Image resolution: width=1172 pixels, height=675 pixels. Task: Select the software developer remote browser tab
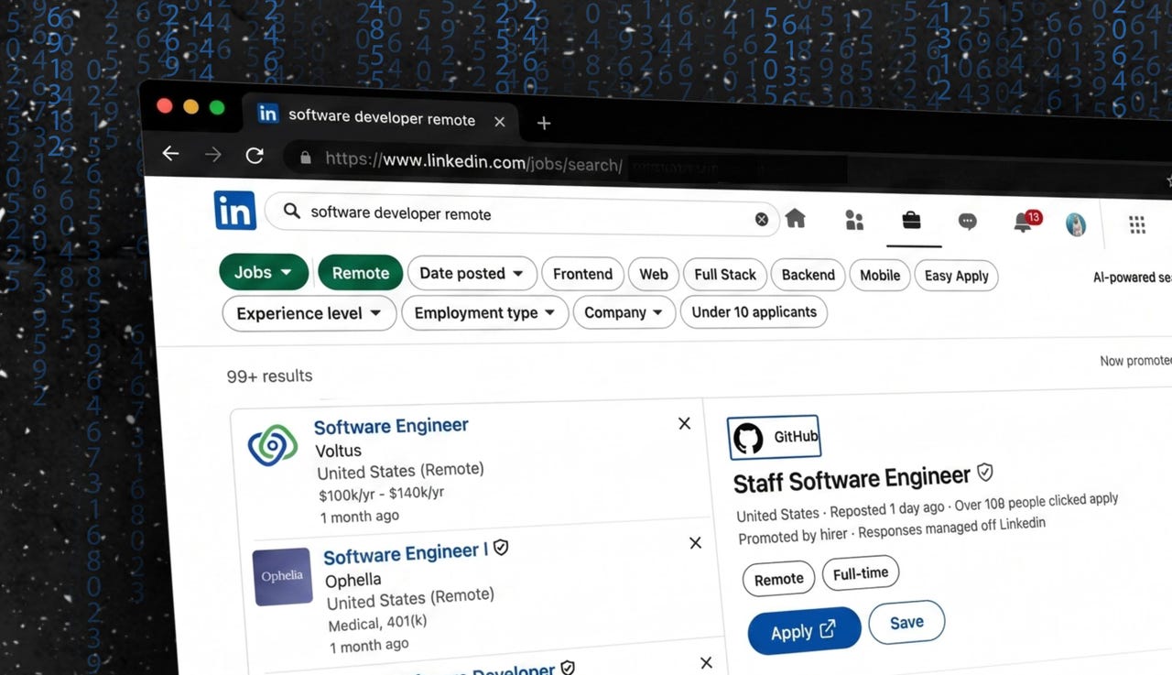click(381, 118)
